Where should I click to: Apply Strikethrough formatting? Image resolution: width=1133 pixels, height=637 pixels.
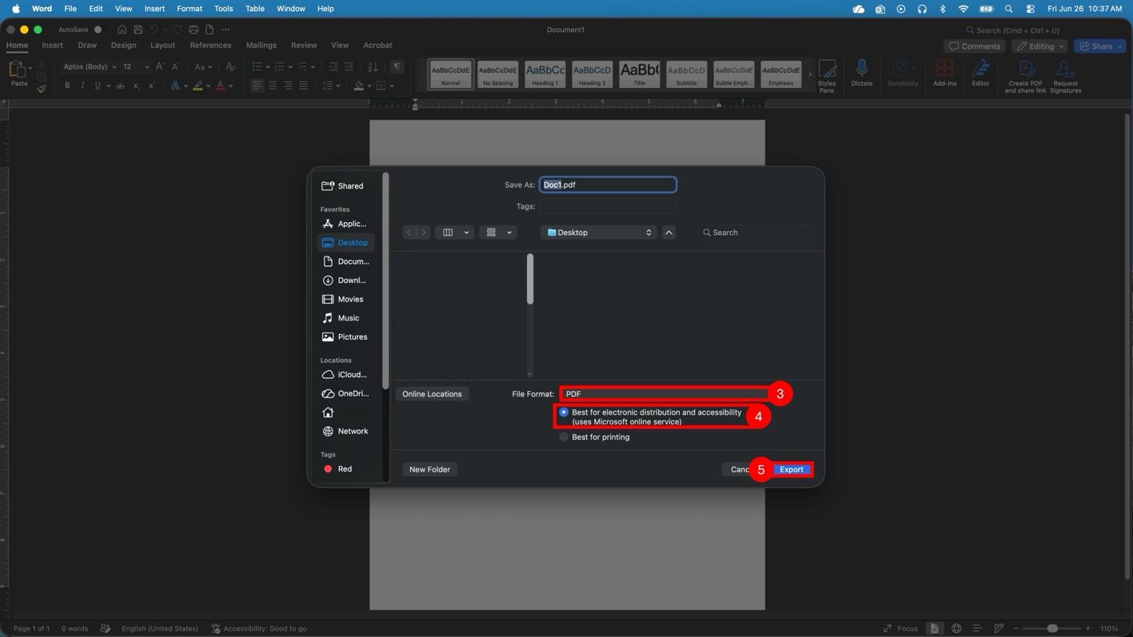[x=121, y=86]
